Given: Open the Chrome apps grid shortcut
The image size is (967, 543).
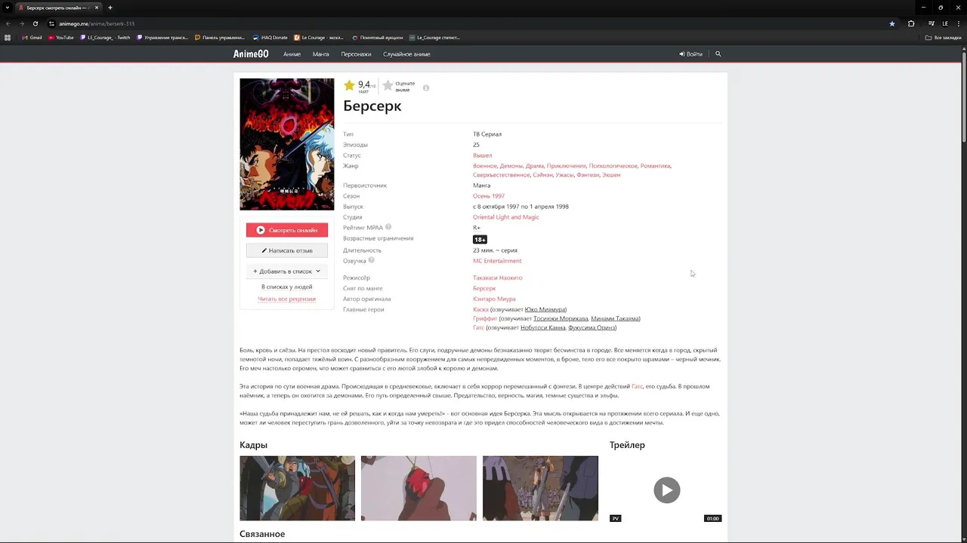Looking at the screenshot, I should tap(8, 37).
